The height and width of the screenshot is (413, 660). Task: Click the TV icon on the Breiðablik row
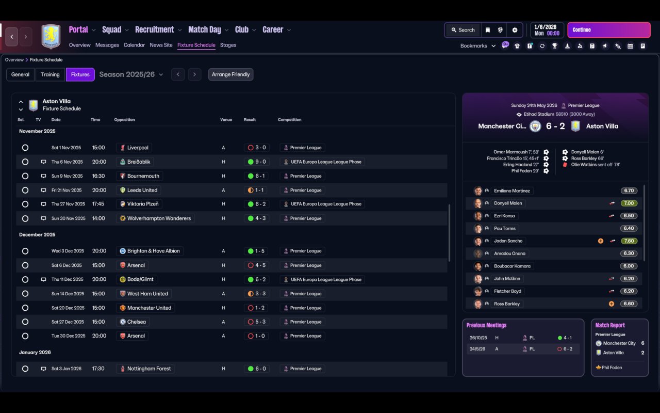tap(44, 162)
